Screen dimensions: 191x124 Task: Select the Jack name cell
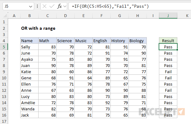[x=29, y=115]
